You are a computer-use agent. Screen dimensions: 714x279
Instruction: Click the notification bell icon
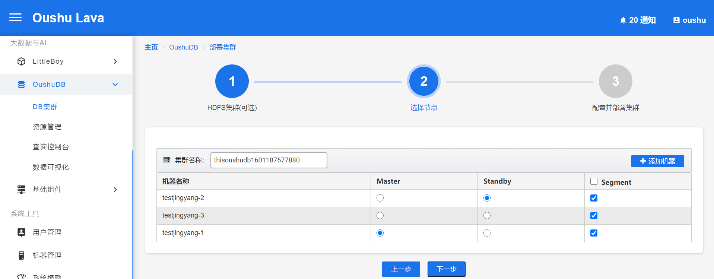[x=623, y=20]
